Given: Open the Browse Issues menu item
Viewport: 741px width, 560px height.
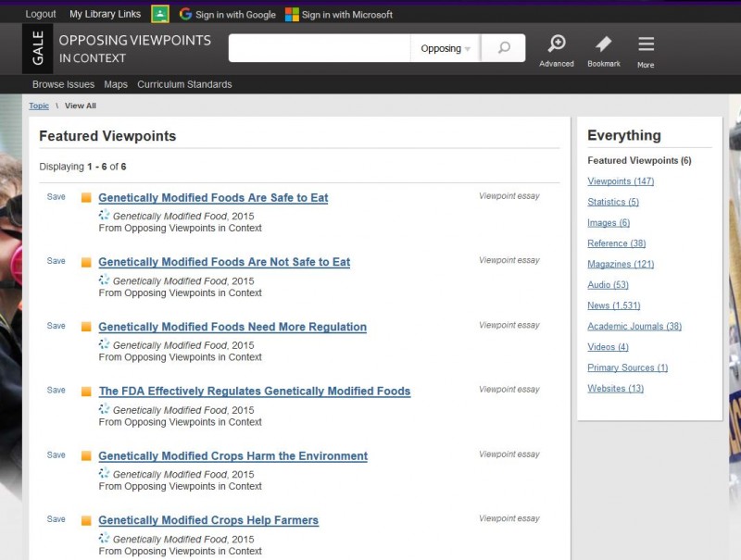Looking at the screenshot, I should pos(63,84).
